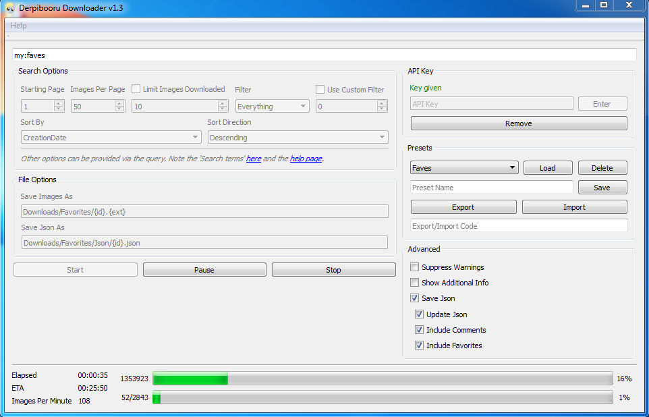Click the Save Images As path field

[204, 212]
